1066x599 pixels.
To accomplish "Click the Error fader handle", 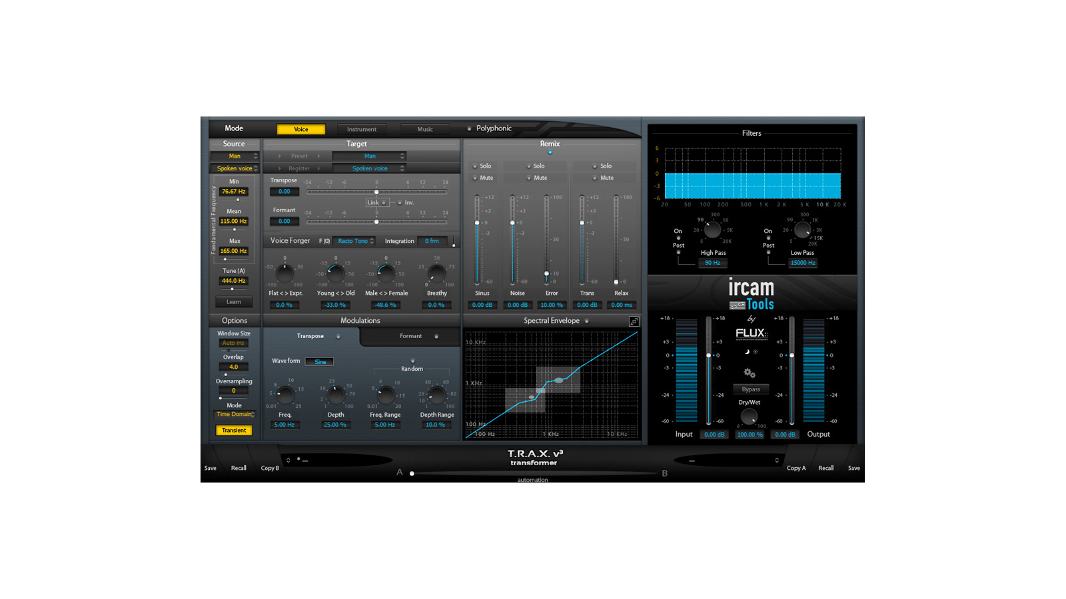I will coord(547,274).
